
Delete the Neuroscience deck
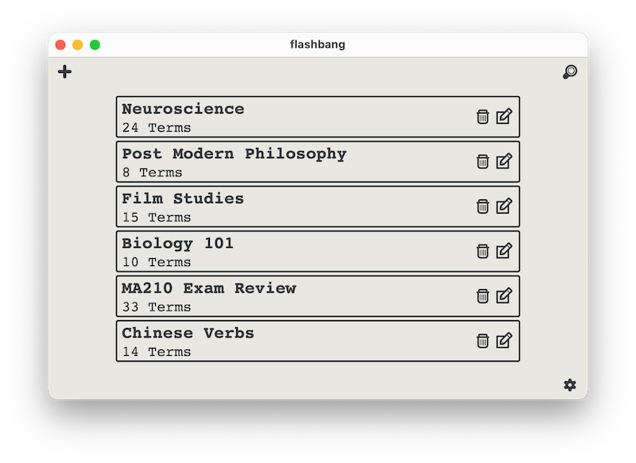tap(483, 117)
